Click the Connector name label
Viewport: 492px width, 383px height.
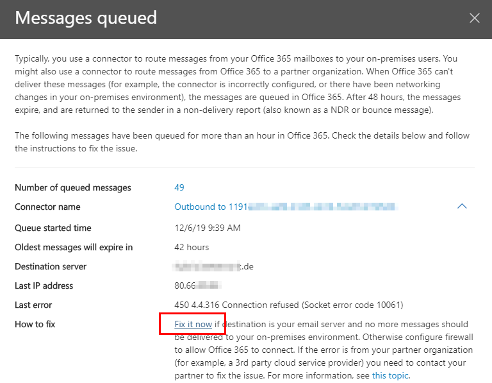[47, 207]
